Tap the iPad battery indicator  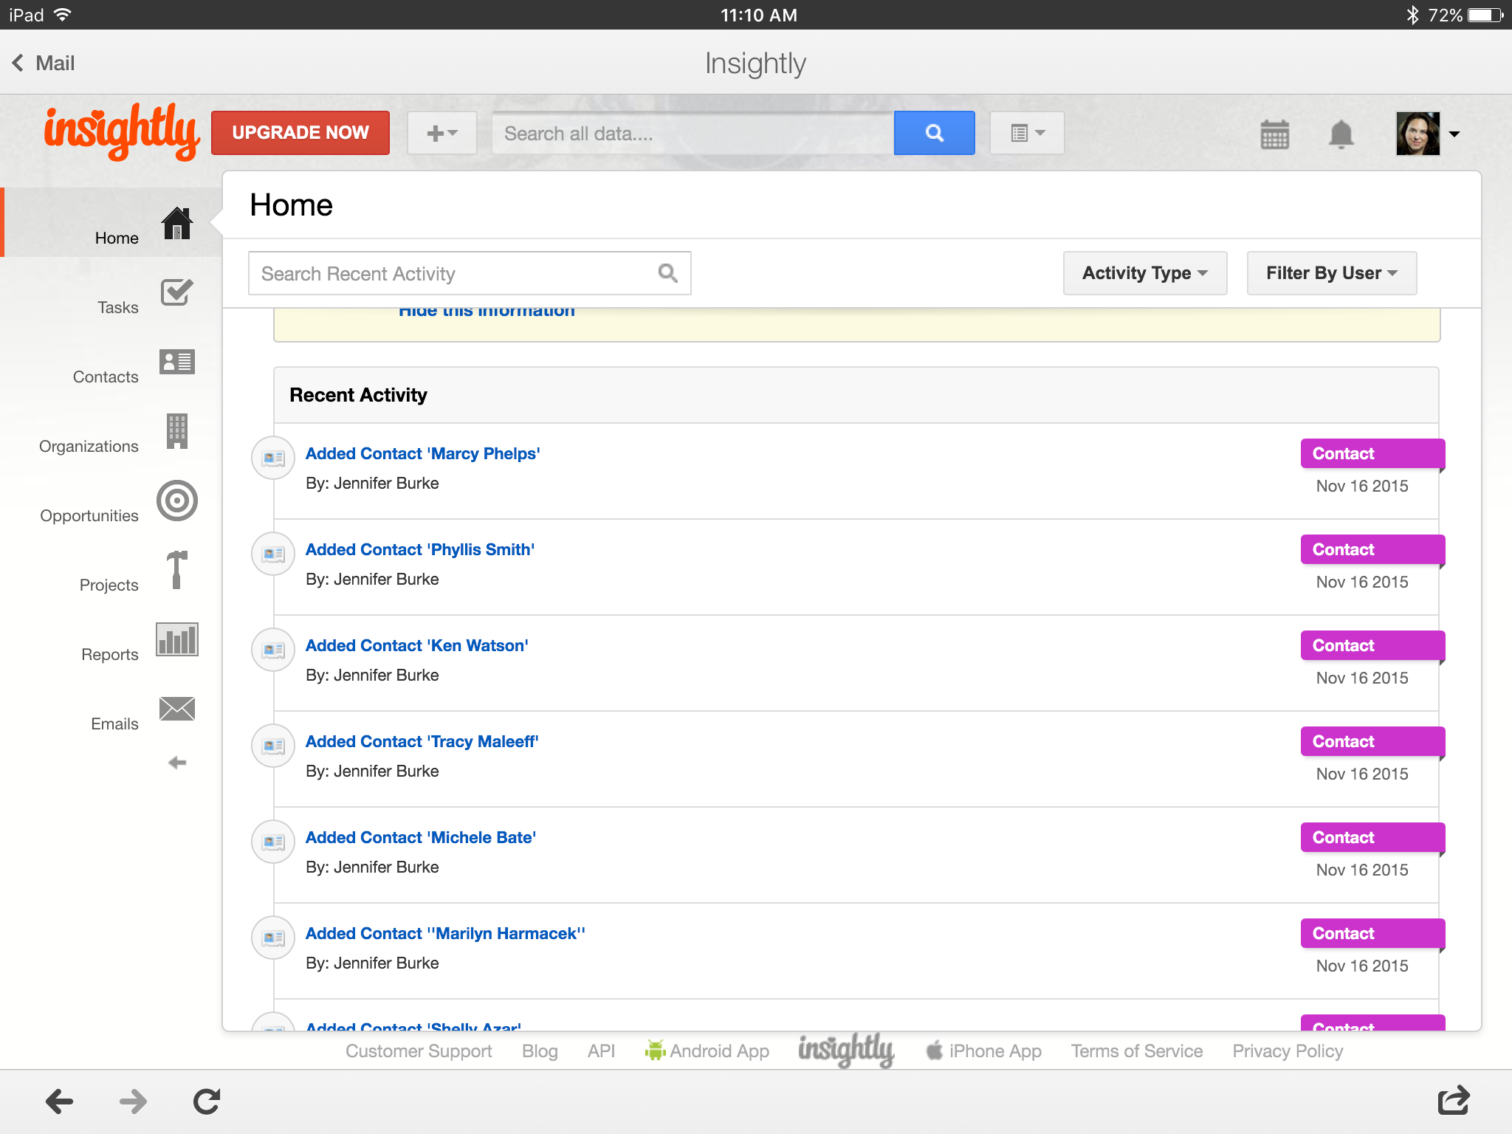coord(1485,15)
